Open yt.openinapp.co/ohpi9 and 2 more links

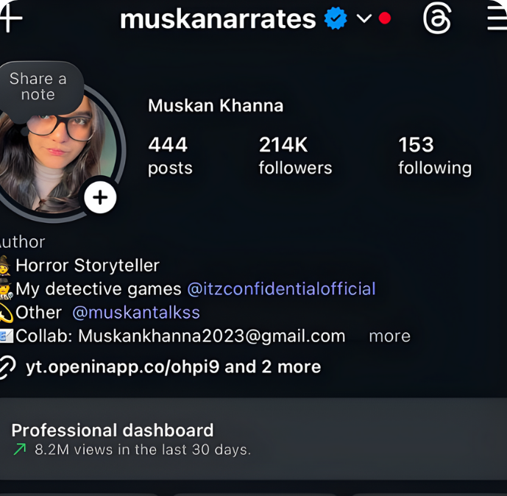click(x=174, y=367)
